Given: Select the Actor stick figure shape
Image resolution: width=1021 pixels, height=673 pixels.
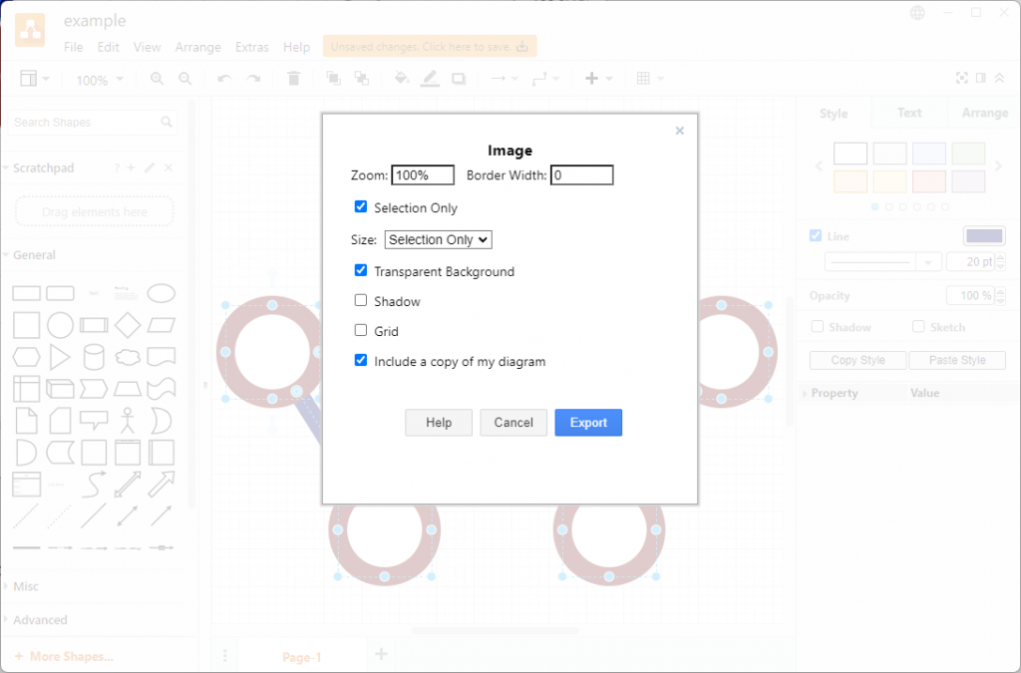Looking at the screenshot, I should tap(128, 421).
